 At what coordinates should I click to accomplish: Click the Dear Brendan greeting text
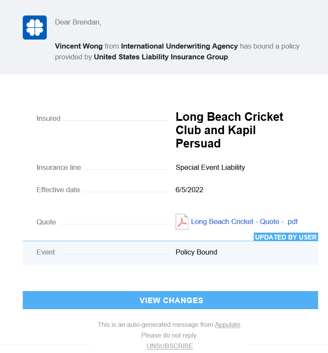pyautogui.click(x=78, y=22)
